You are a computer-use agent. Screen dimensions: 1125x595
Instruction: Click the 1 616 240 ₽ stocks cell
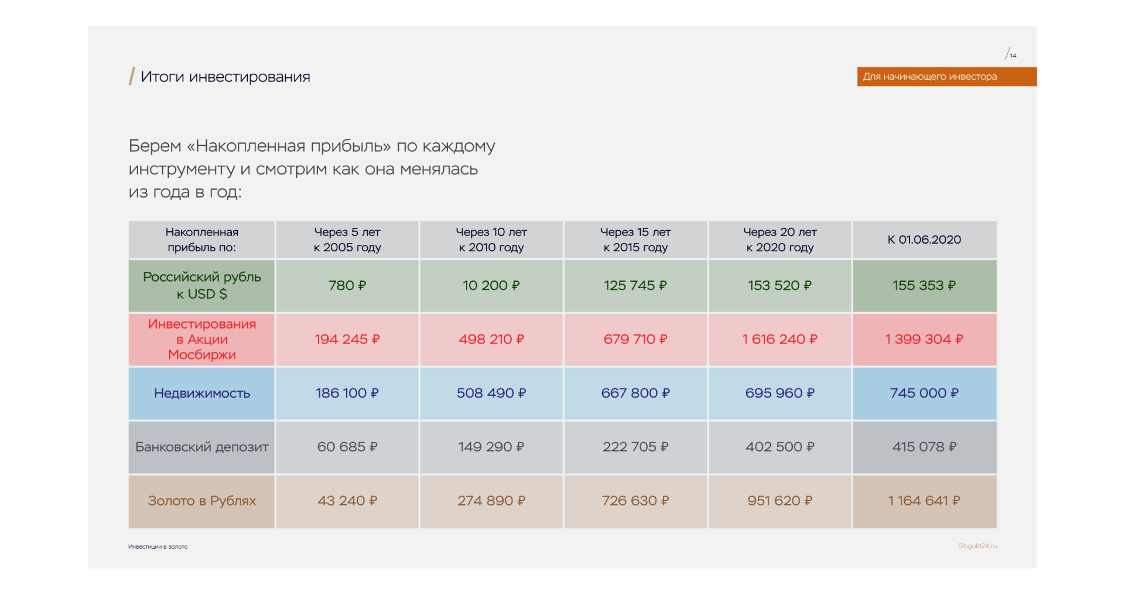click(x=779, y=339)
